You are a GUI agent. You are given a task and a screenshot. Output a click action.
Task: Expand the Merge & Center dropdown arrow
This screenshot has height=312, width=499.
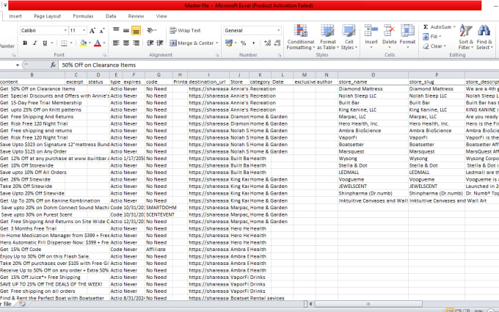[x=217, y=43]
